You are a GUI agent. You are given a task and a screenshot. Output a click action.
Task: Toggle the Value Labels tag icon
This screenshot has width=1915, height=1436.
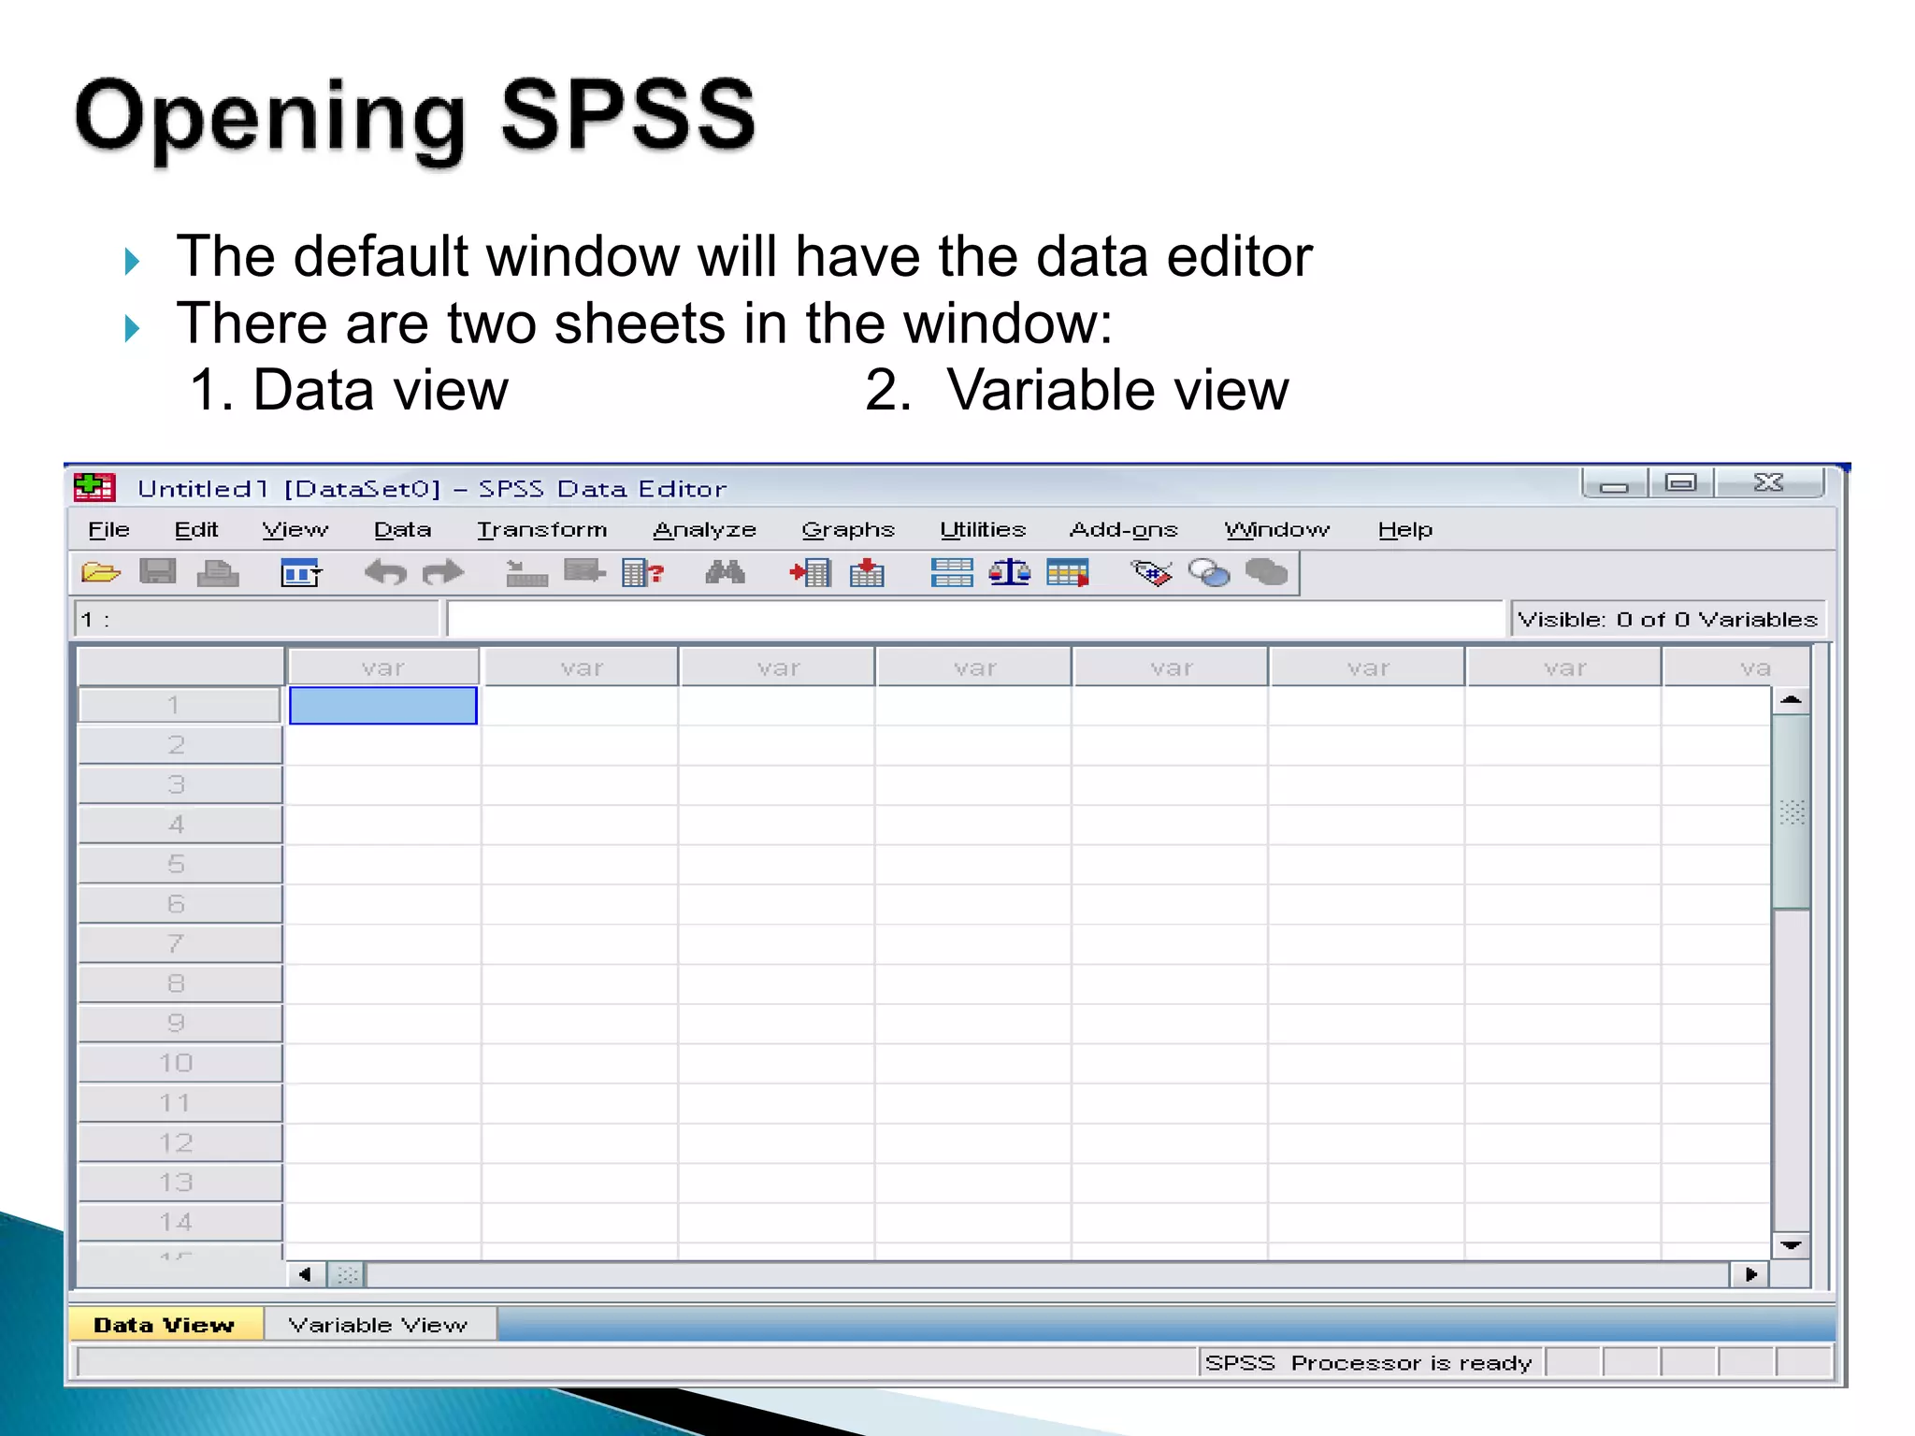click(1151, 572)
